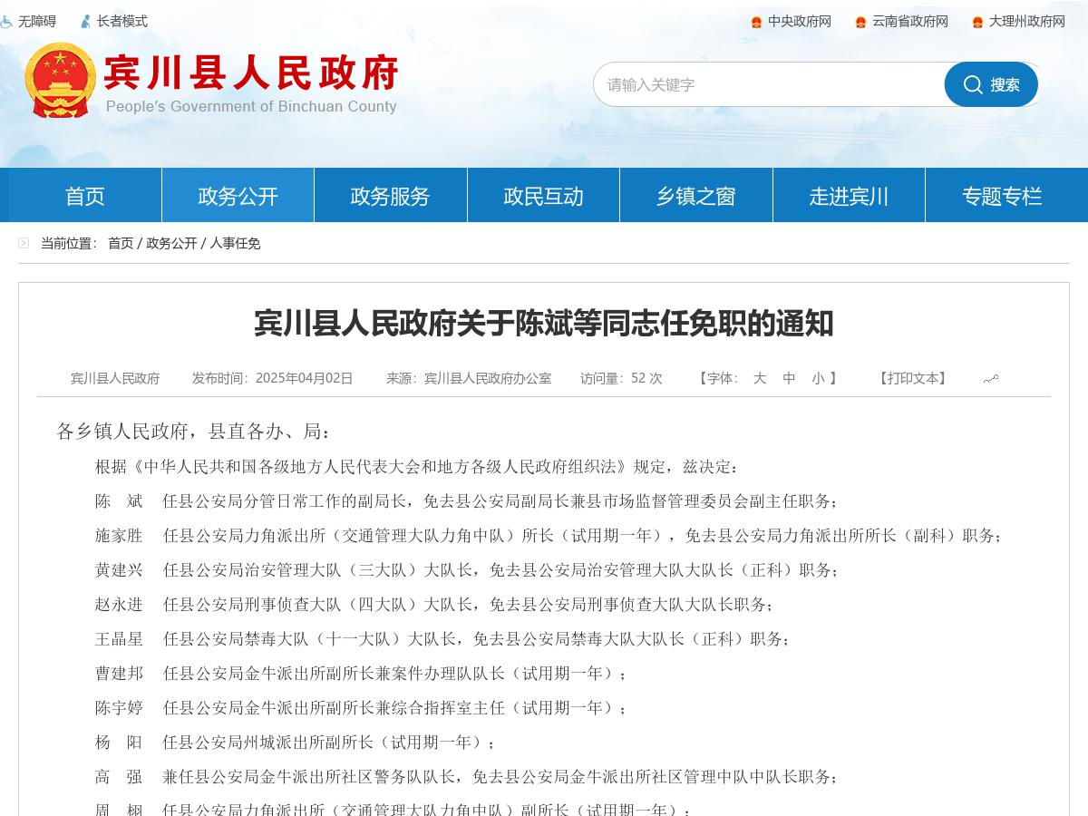Viewport: 1088px width, 816px height.
Task: Open the 政民互动 navigation menu
Action: click(x=542, y=196)
